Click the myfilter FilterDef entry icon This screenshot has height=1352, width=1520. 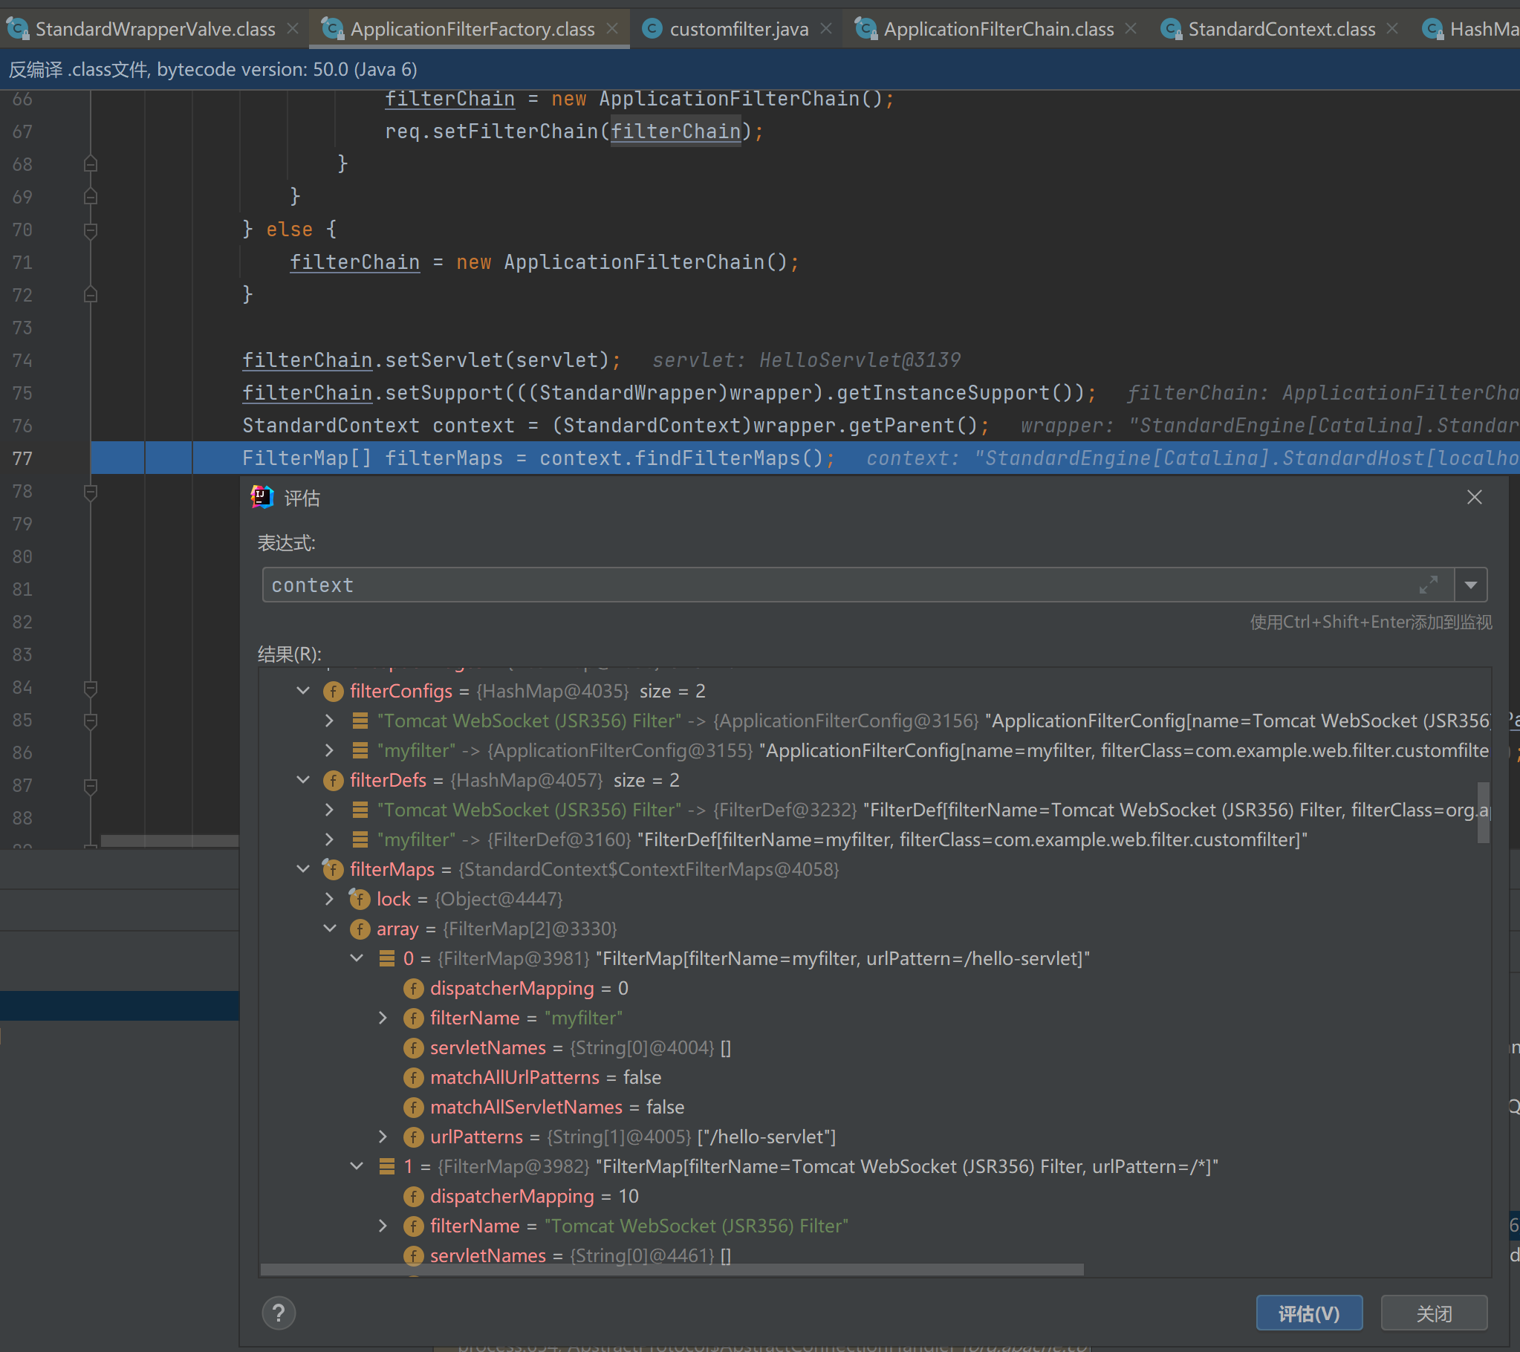point(360,839)
